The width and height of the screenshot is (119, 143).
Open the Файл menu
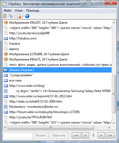click(x=8, y=11)
